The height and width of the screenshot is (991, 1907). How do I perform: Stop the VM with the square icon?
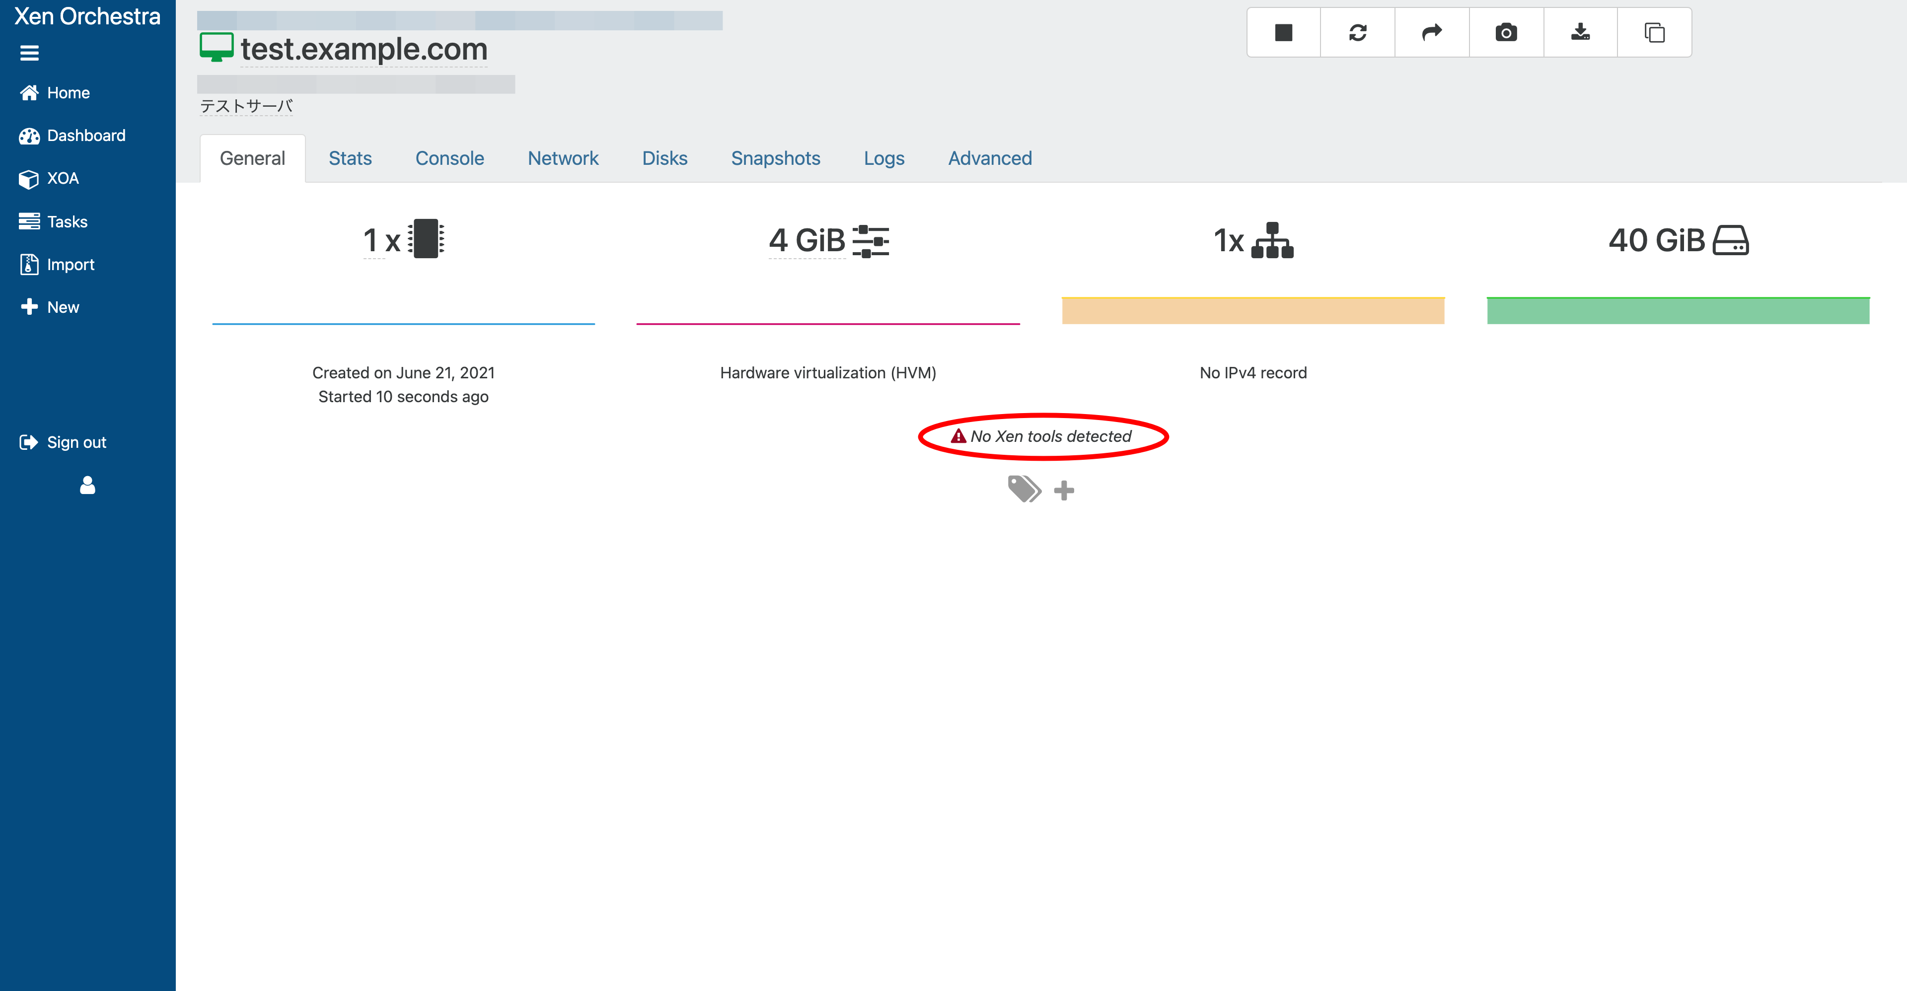click(x=1284, y=33)
